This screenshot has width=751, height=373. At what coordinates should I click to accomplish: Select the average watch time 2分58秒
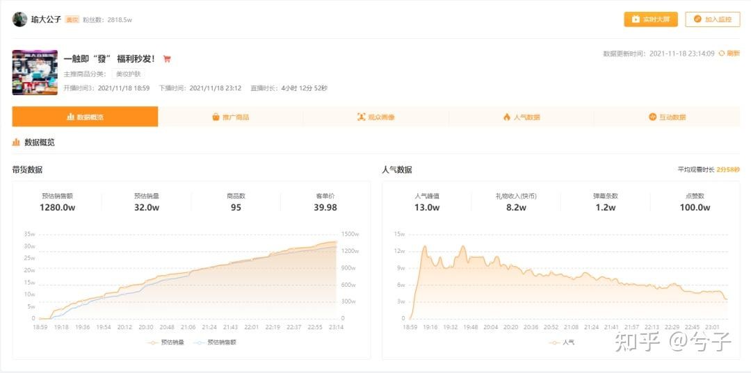728,169
